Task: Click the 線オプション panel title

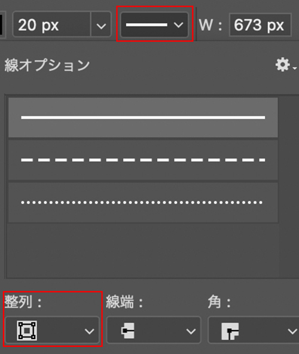Action: (47, 65)
